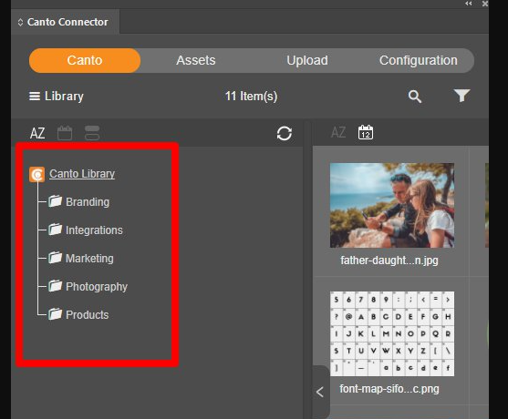The image size is (508, 419).
Task: Click the stacked view icon in tree toolbar
Action: click(x=92, y=133)
